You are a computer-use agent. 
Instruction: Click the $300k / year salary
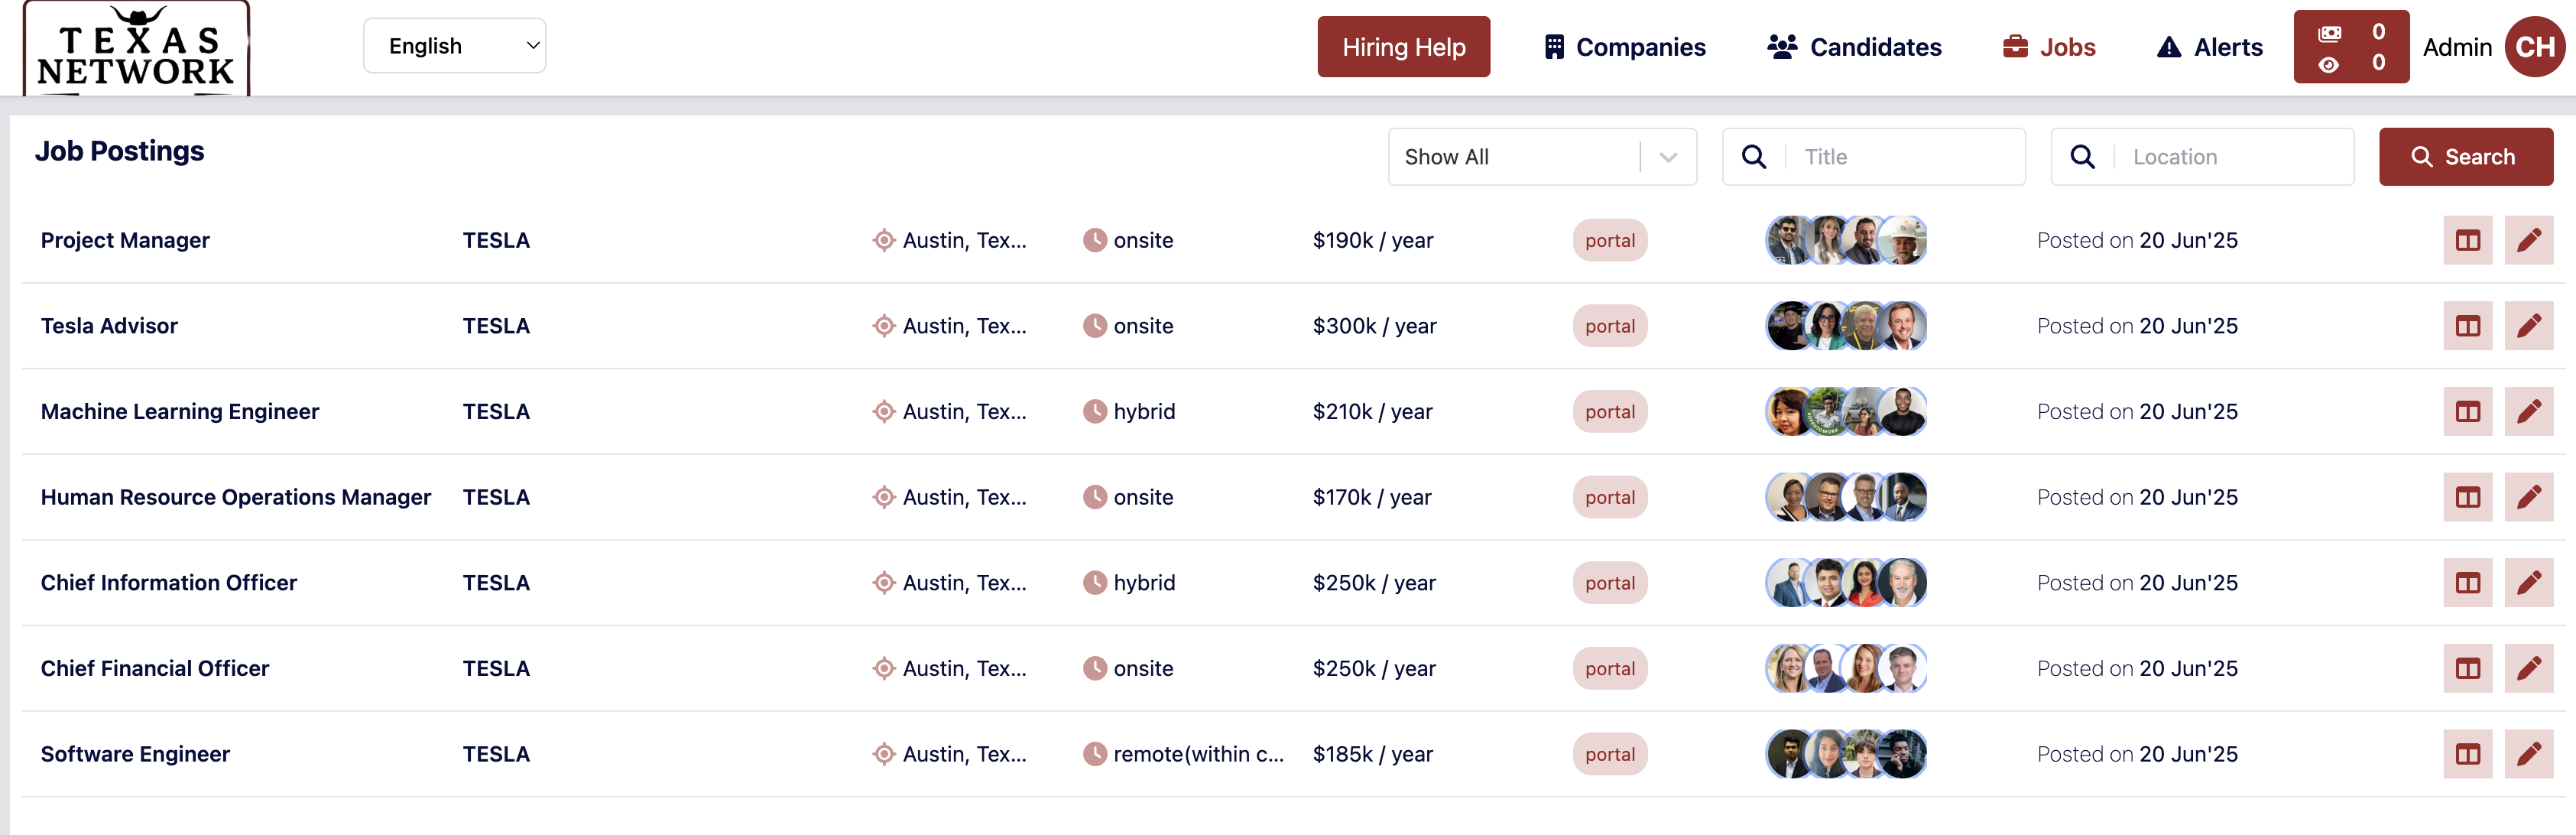point(1374,326)
